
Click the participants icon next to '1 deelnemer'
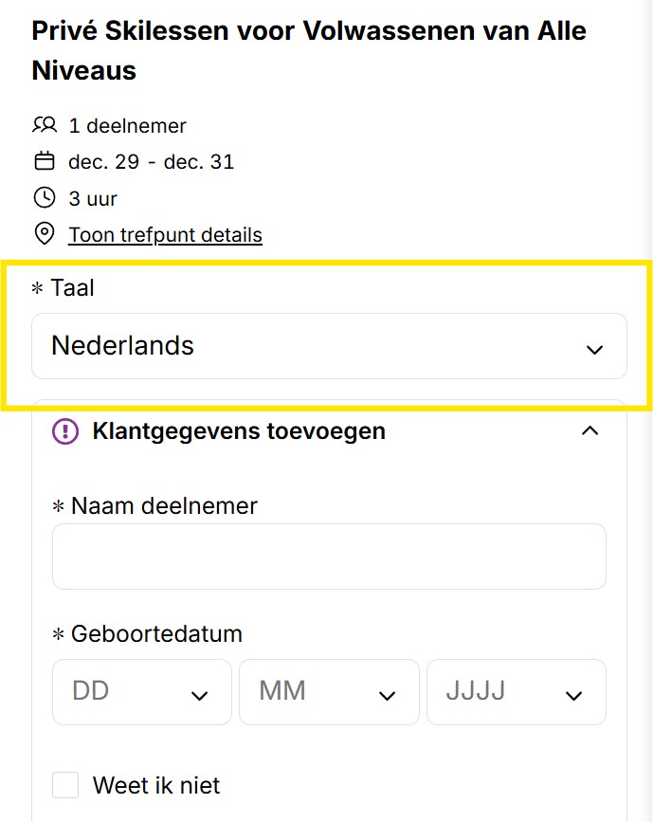tap(45, 125)
